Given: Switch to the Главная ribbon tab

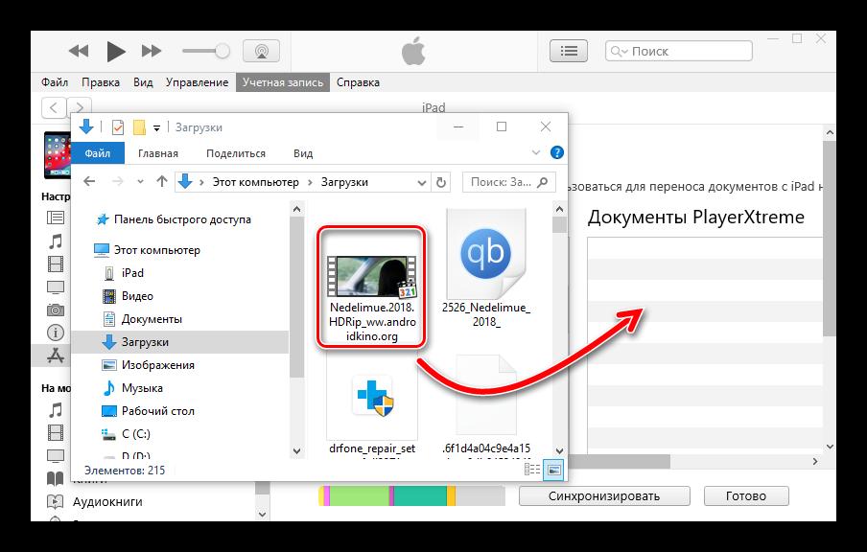Looking at the screenshot, I should [158, 153].
